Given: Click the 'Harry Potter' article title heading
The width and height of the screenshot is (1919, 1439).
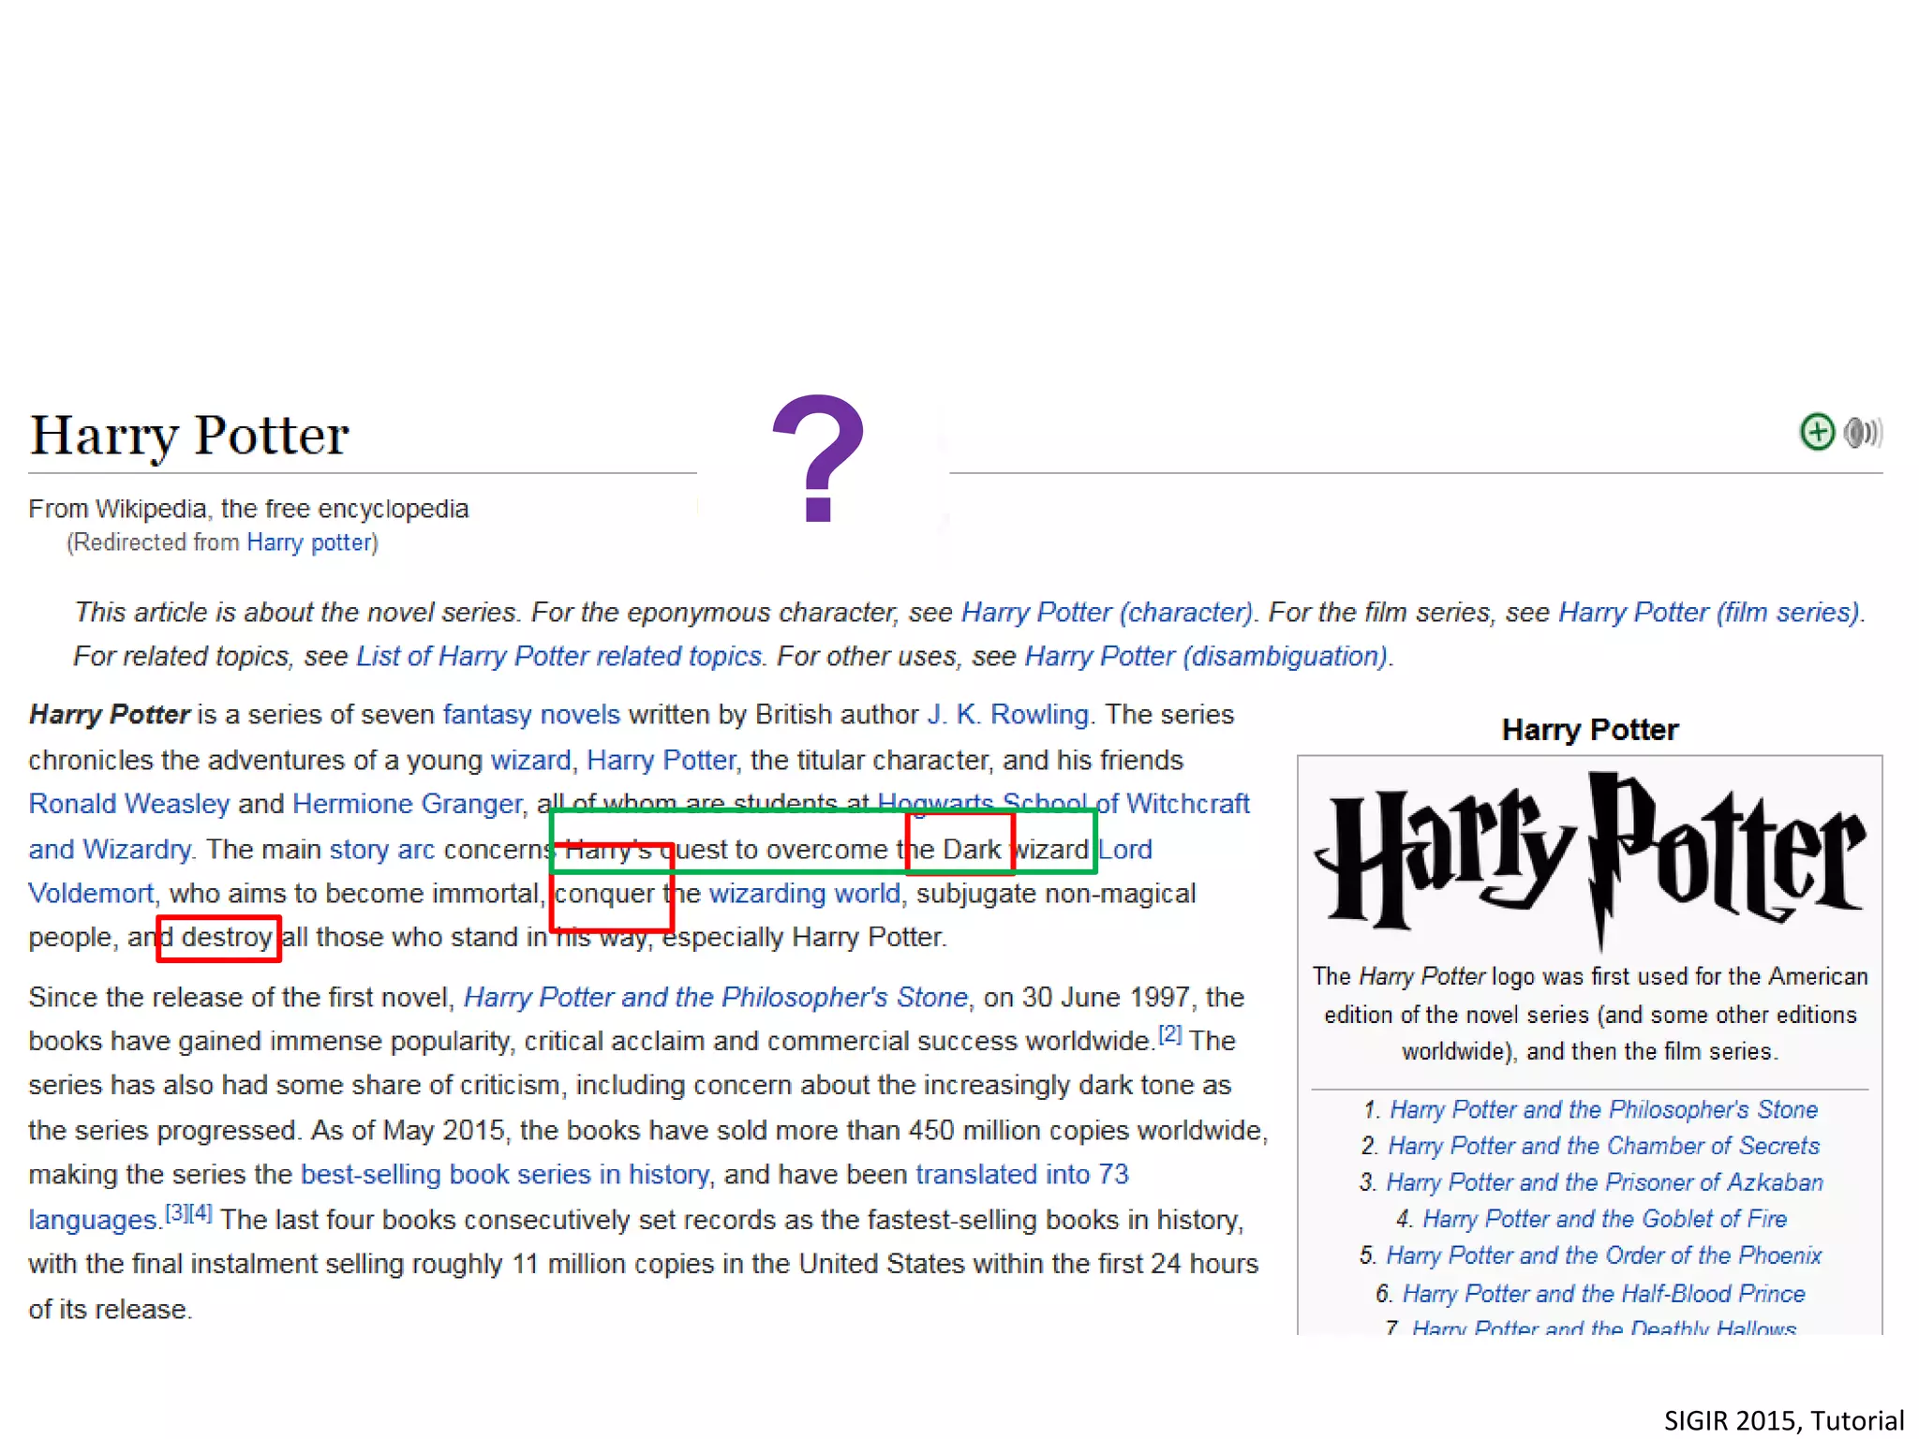Looking at the screenshot, I should pyautogui.click(x=189, y=436).
